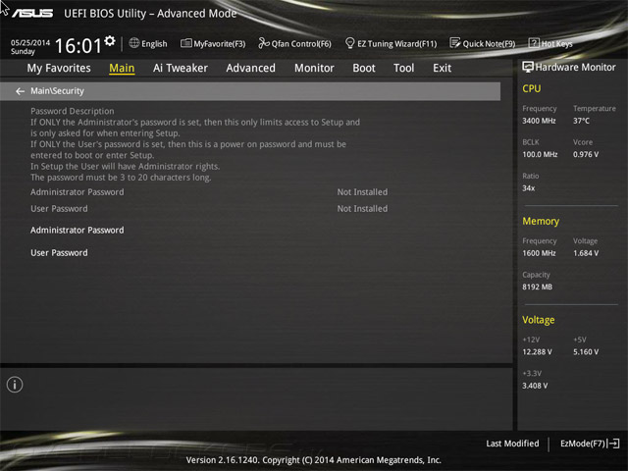Image resolution: width=628 pixels, height=471 pixels.
Task: Launch Qfan Control(F6)
Action: tap(301, 43)
